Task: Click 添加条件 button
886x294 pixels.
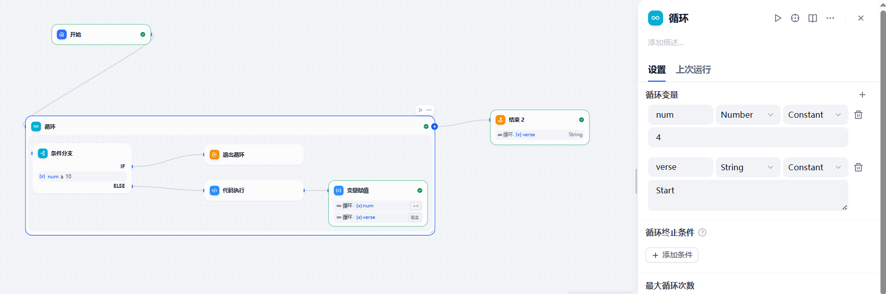Action: pyautogui.click(x=672, y=255)
